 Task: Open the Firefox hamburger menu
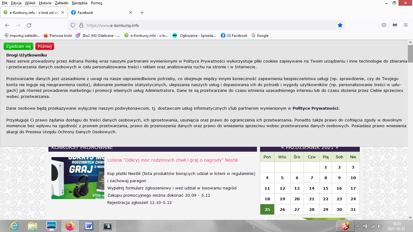(406, 25)
